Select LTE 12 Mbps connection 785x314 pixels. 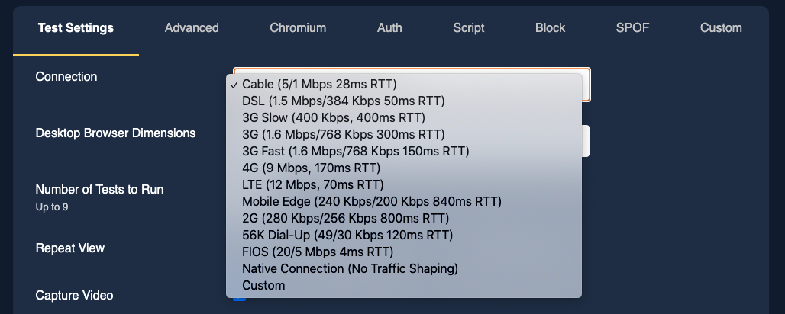pyautogui.click(x=312, y=184)
